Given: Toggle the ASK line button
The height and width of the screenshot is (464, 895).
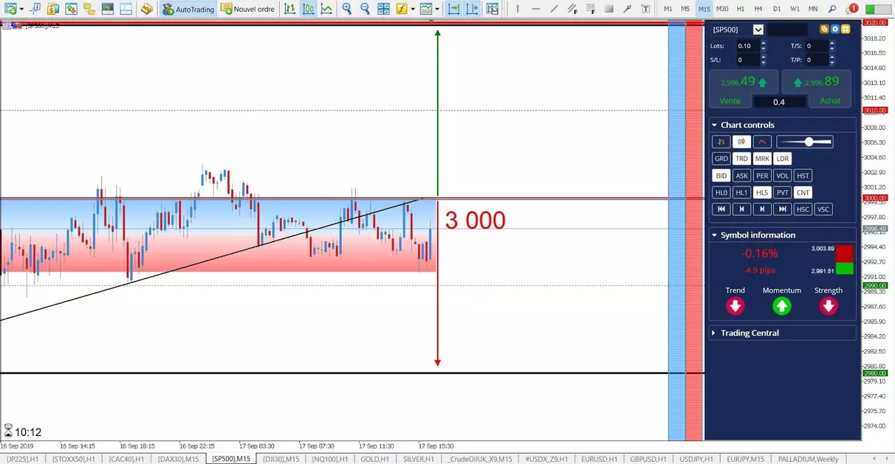Looking at the screenshot, I should click(741, 175).
